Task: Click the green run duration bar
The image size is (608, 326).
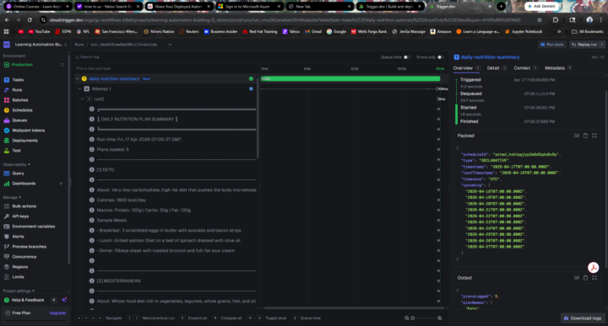Action: pos(350,78)
